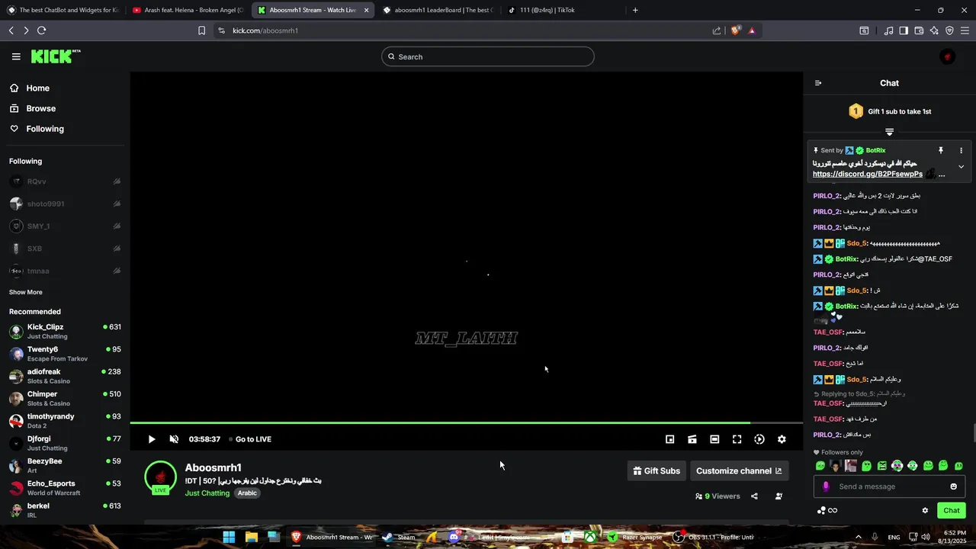Click the purple microphone icon in chat
Screen dimensions: 976x549
826,486
